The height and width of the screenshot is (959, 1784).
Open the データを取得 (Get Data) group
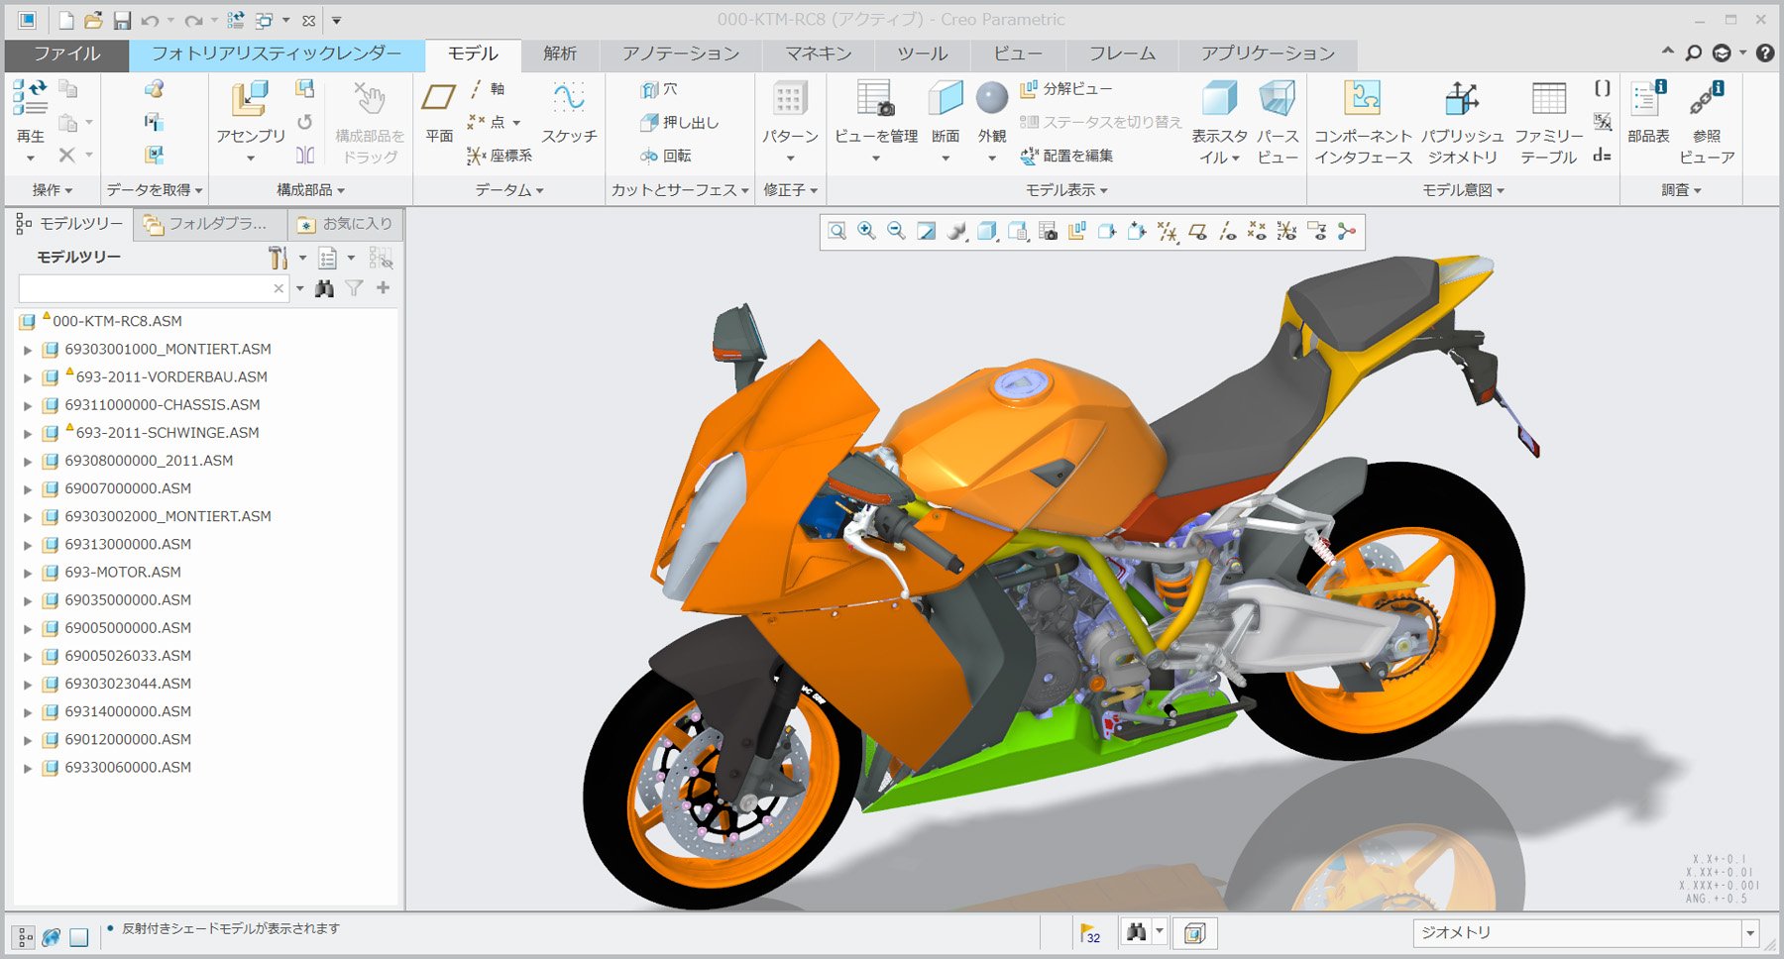[155, 190]
